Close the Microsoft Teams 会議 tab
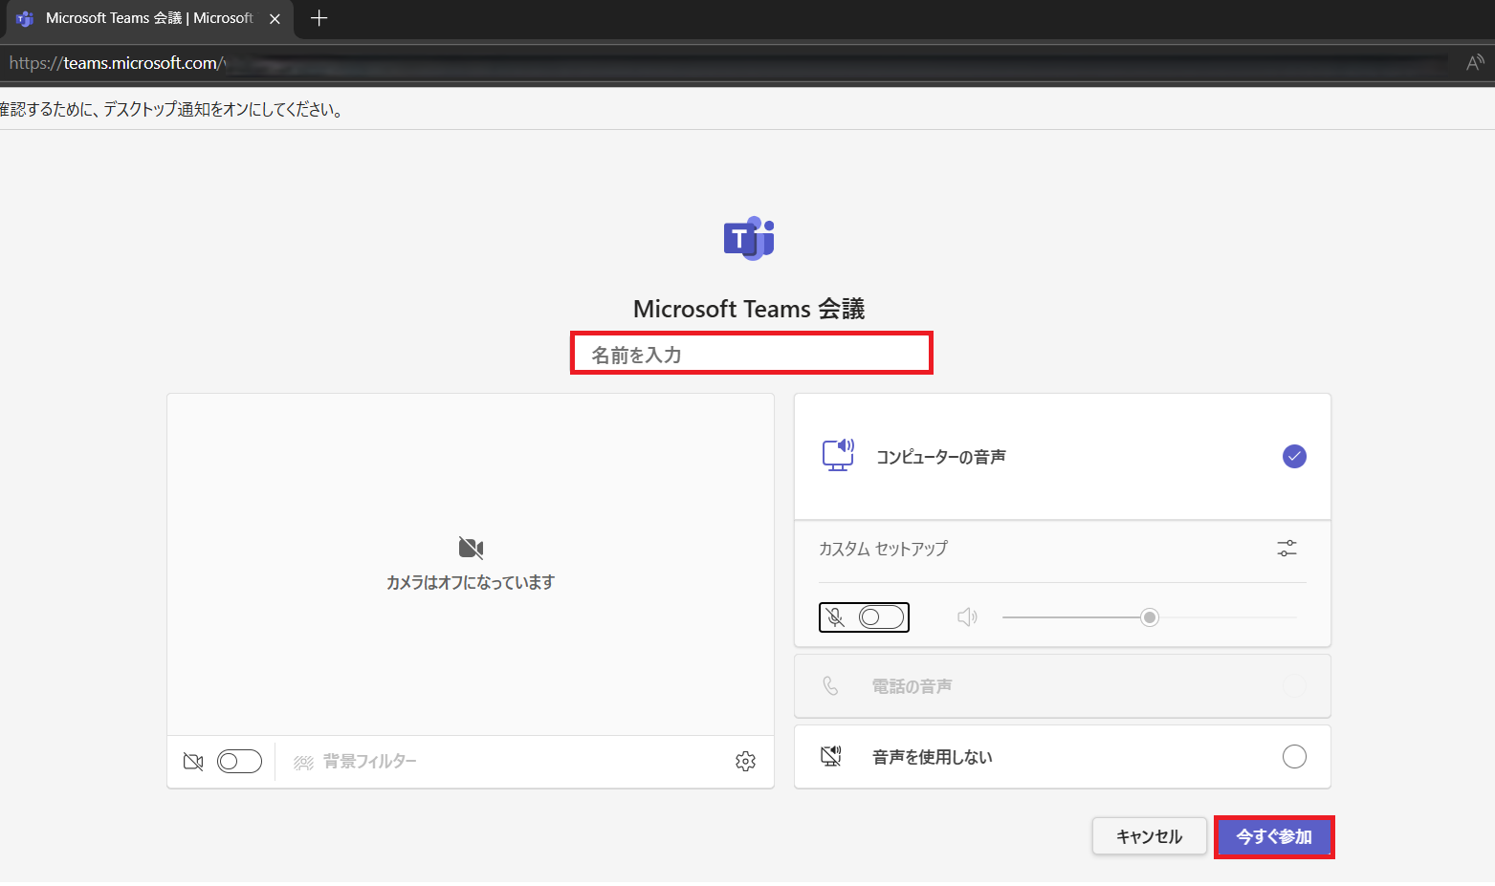The height and width of the screenshot is (886, 1495). (x=275, y=18)
